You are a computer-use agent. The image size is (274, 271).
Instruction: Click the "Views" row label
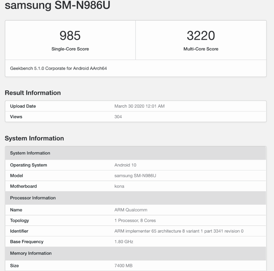tap(16, 117)
